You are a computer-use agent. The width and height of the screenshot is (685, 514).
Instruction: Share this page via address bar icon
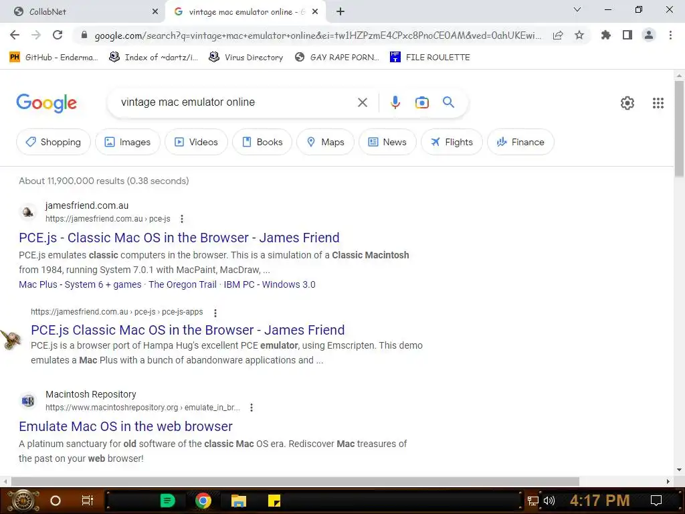tap(558, 35)
